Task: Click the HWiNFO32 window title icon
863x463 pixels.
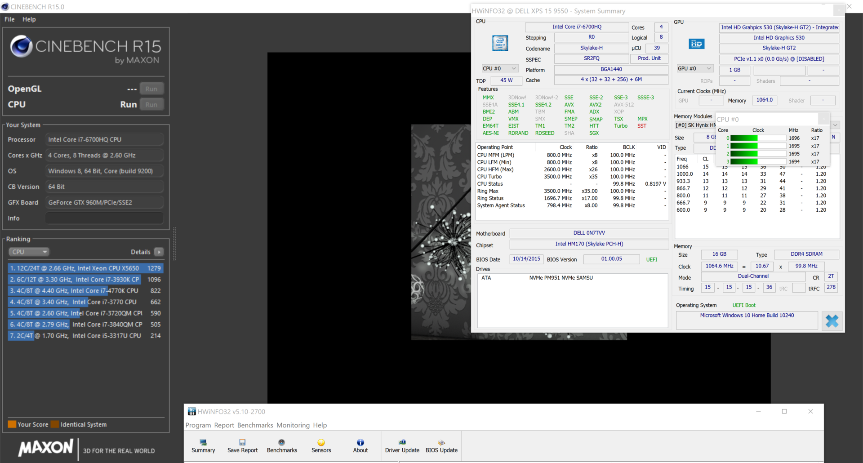Action: [192, 411]
